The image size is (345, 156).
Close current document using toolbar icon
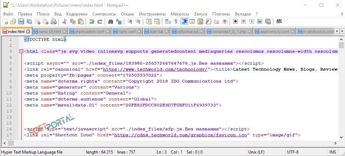[37, 21]
